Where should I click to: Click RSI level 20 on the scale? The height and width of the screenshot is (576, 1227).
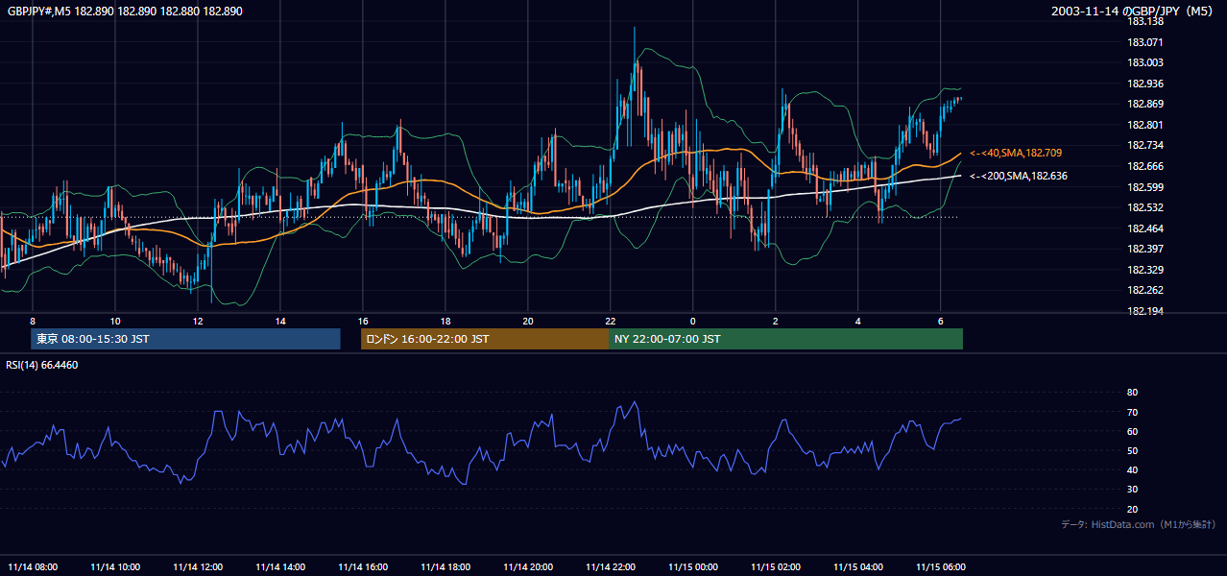(1132, 509)
